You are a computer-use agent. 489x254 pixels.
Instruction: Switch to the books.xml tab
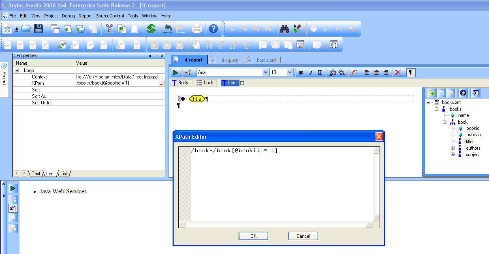[266, 60]
